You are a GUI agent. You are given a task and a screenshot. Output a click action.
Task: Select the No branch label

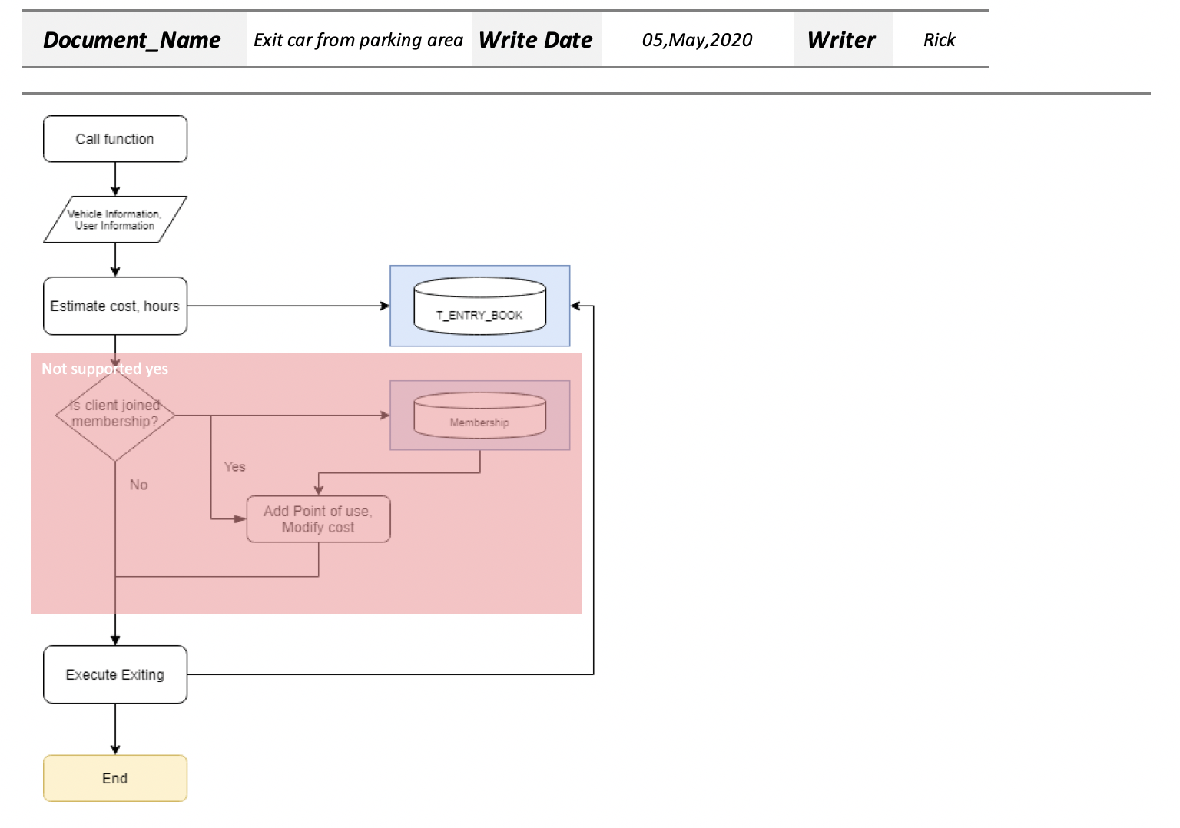[x=138, y=485]
